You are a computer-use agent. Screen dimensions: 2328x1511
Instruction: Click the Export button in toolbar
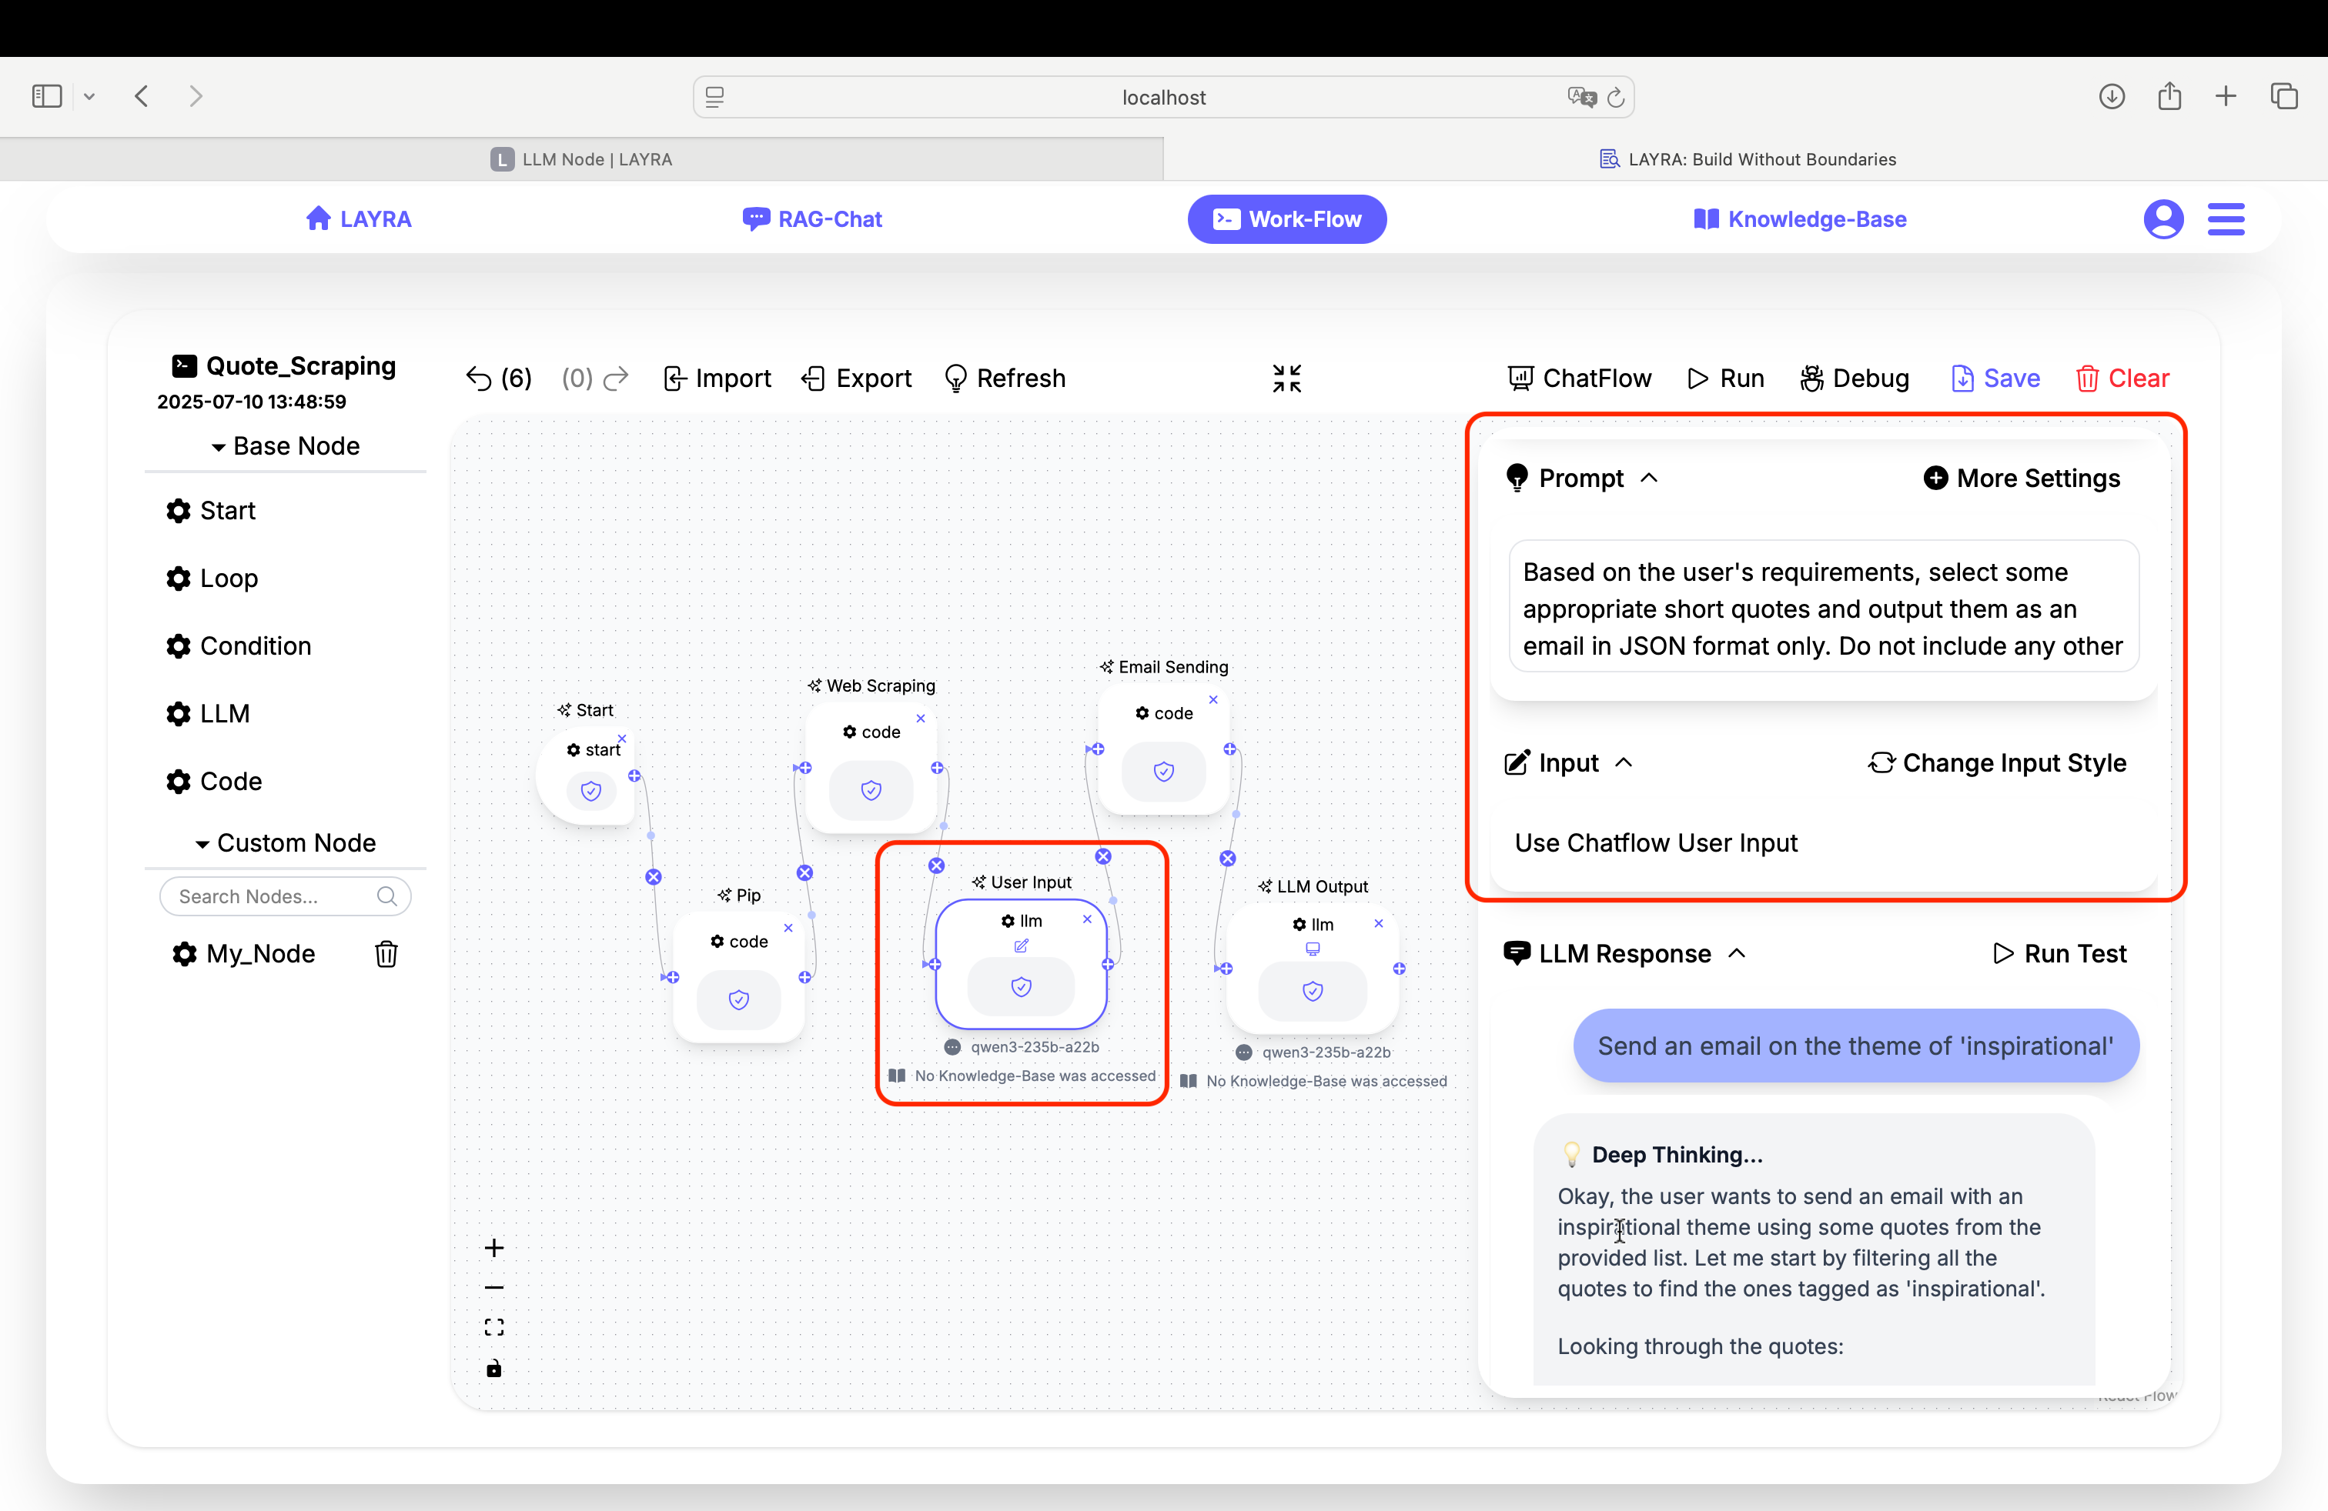click(856, 379)
